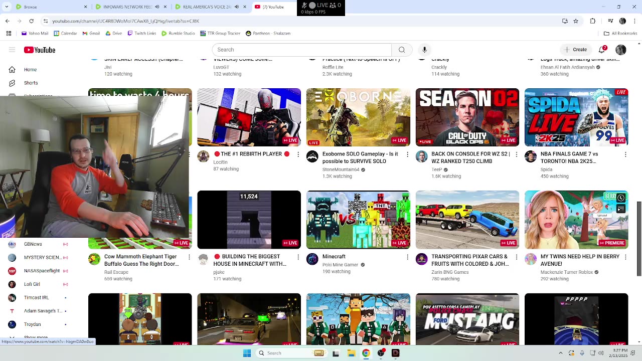Click the Create button
This screenshot has height=361, width=642.
pyautogui.click(x=575, y=50)
